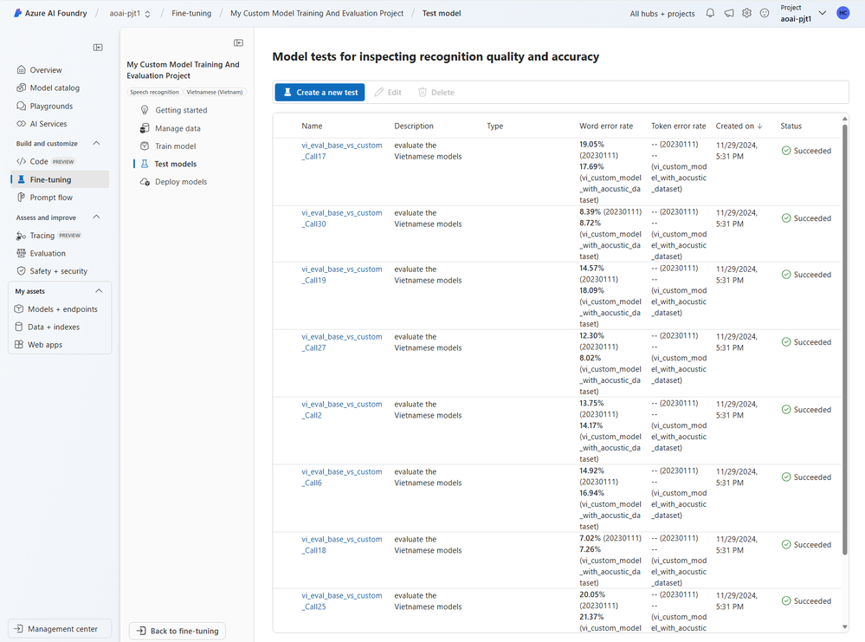
Task: Open the announcements megaphone icon
Action: 729,13
